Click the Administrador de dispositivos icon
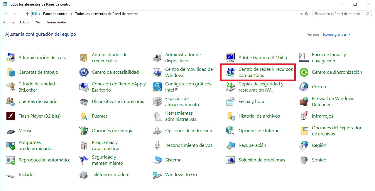This screenshot has height=191, width=375. (x=157, y=58)
